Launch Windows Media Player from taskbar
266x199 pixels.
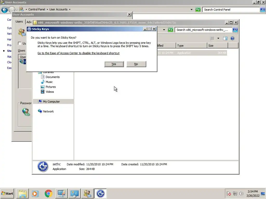(x=35, y=194)
